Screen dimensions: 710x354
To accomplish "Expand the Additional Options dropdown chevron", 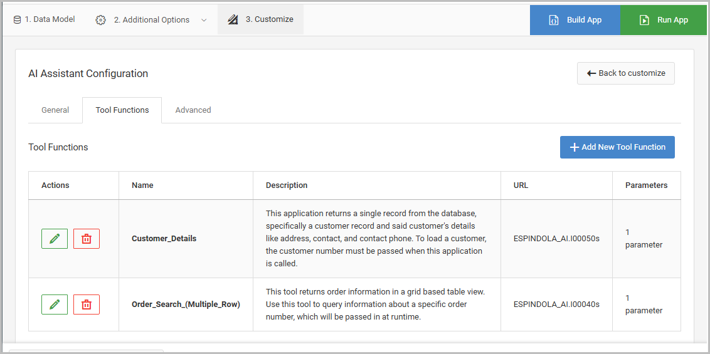I will 204,20.
